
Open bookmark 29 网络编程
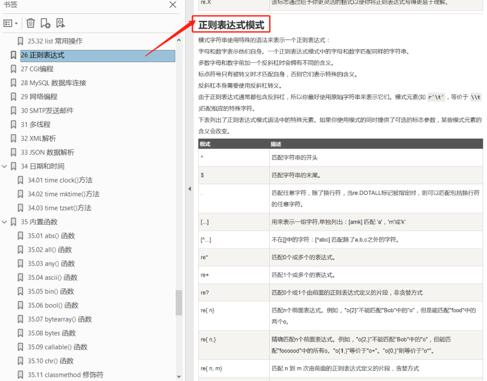click(39, 97)
